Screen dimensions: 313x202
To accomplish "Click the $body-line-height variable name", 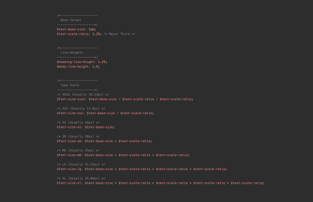I will [73, 66].
